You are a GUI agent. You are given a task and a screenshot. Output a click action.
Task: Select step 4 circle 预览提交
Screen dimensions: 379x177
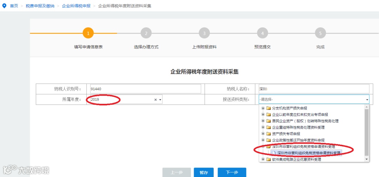point(262,33)
